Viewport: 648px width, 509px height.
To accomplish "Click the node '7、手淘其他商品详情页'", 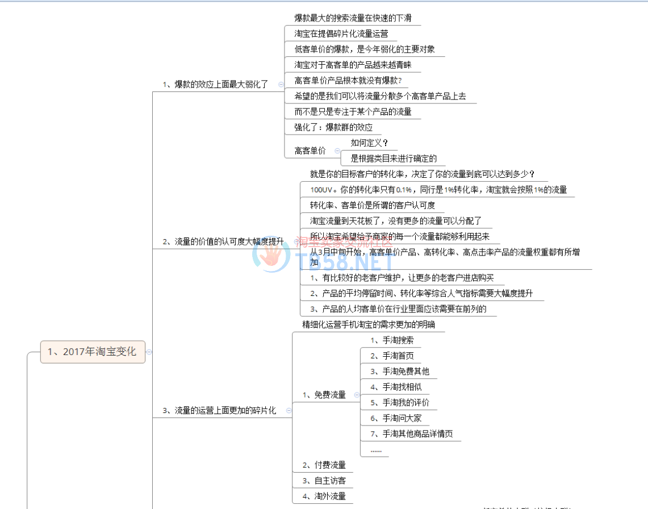I will [x=412, y=434].
